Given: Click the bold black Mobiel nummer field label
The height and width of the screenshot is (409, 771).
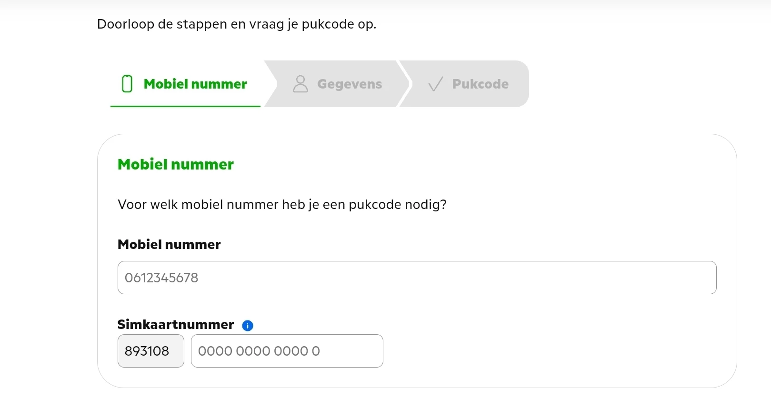Looking at the screenshot, I should point(169,245).
